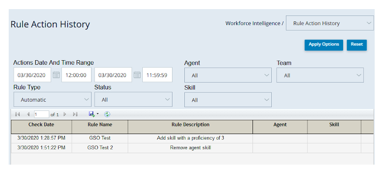382x171 pixels.
Task: Go to previous report page
Action: pos(28,114)
